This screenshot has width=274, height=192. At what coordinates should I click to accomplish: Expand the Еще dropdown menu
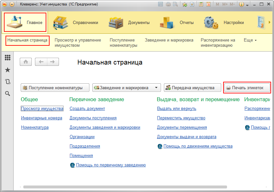(250, 40)
